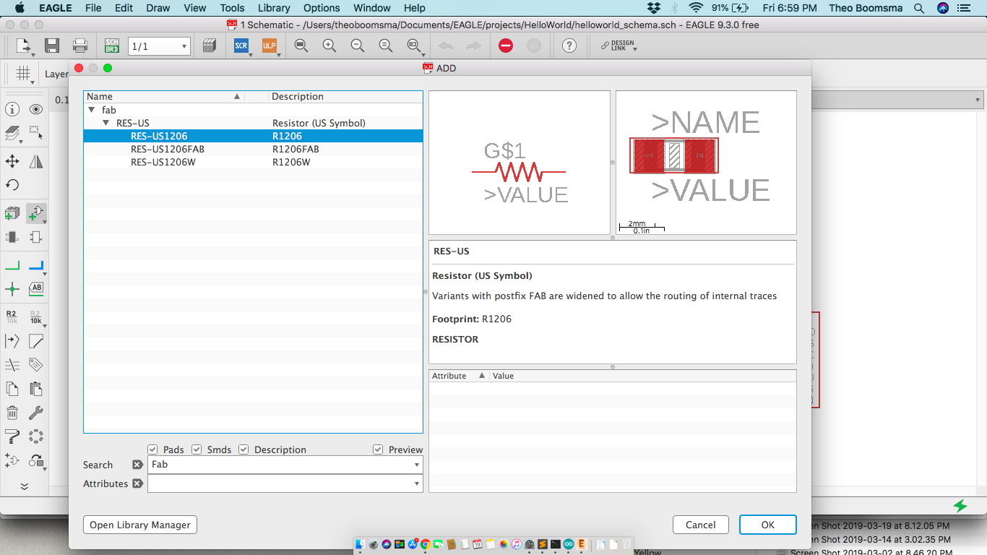Select the Delete trash can tool

pyautogui.click(x=12, y=413)
